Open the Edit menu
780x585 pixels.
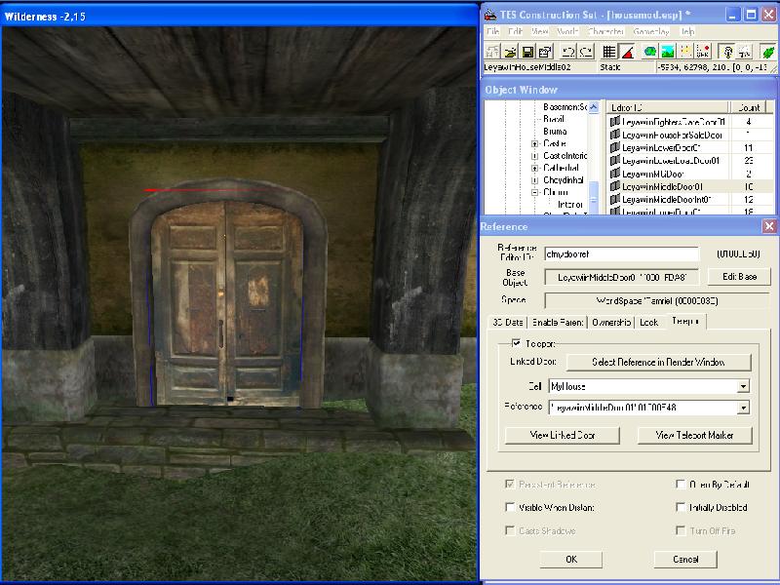[x=515, y=31]
